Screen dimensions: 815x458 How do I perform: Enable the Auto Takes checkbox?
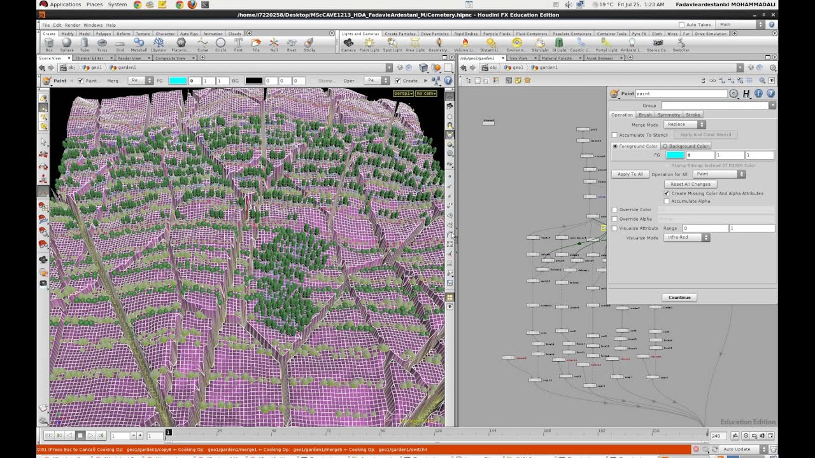pos(682,25)
